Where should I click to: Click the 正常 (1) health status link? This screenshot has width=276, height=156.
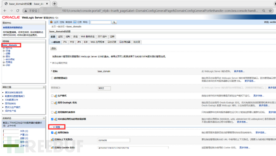(24, 146)
